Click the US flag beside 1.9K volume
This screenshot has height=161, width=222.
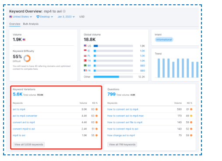point(24,40)
